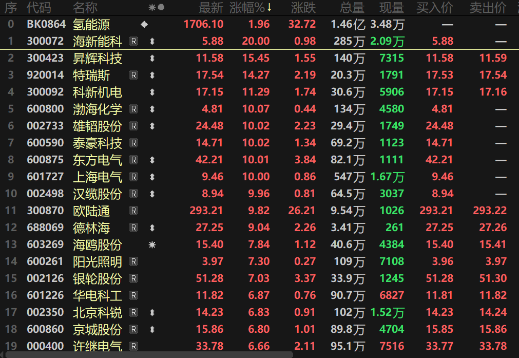Sort by the 涨幅% column header

[x=251, y=8]
